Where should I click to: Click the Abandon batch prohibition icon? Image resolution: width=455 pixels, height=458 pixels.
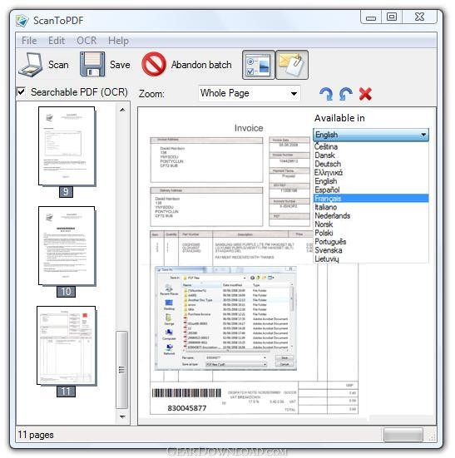point(154,64)
